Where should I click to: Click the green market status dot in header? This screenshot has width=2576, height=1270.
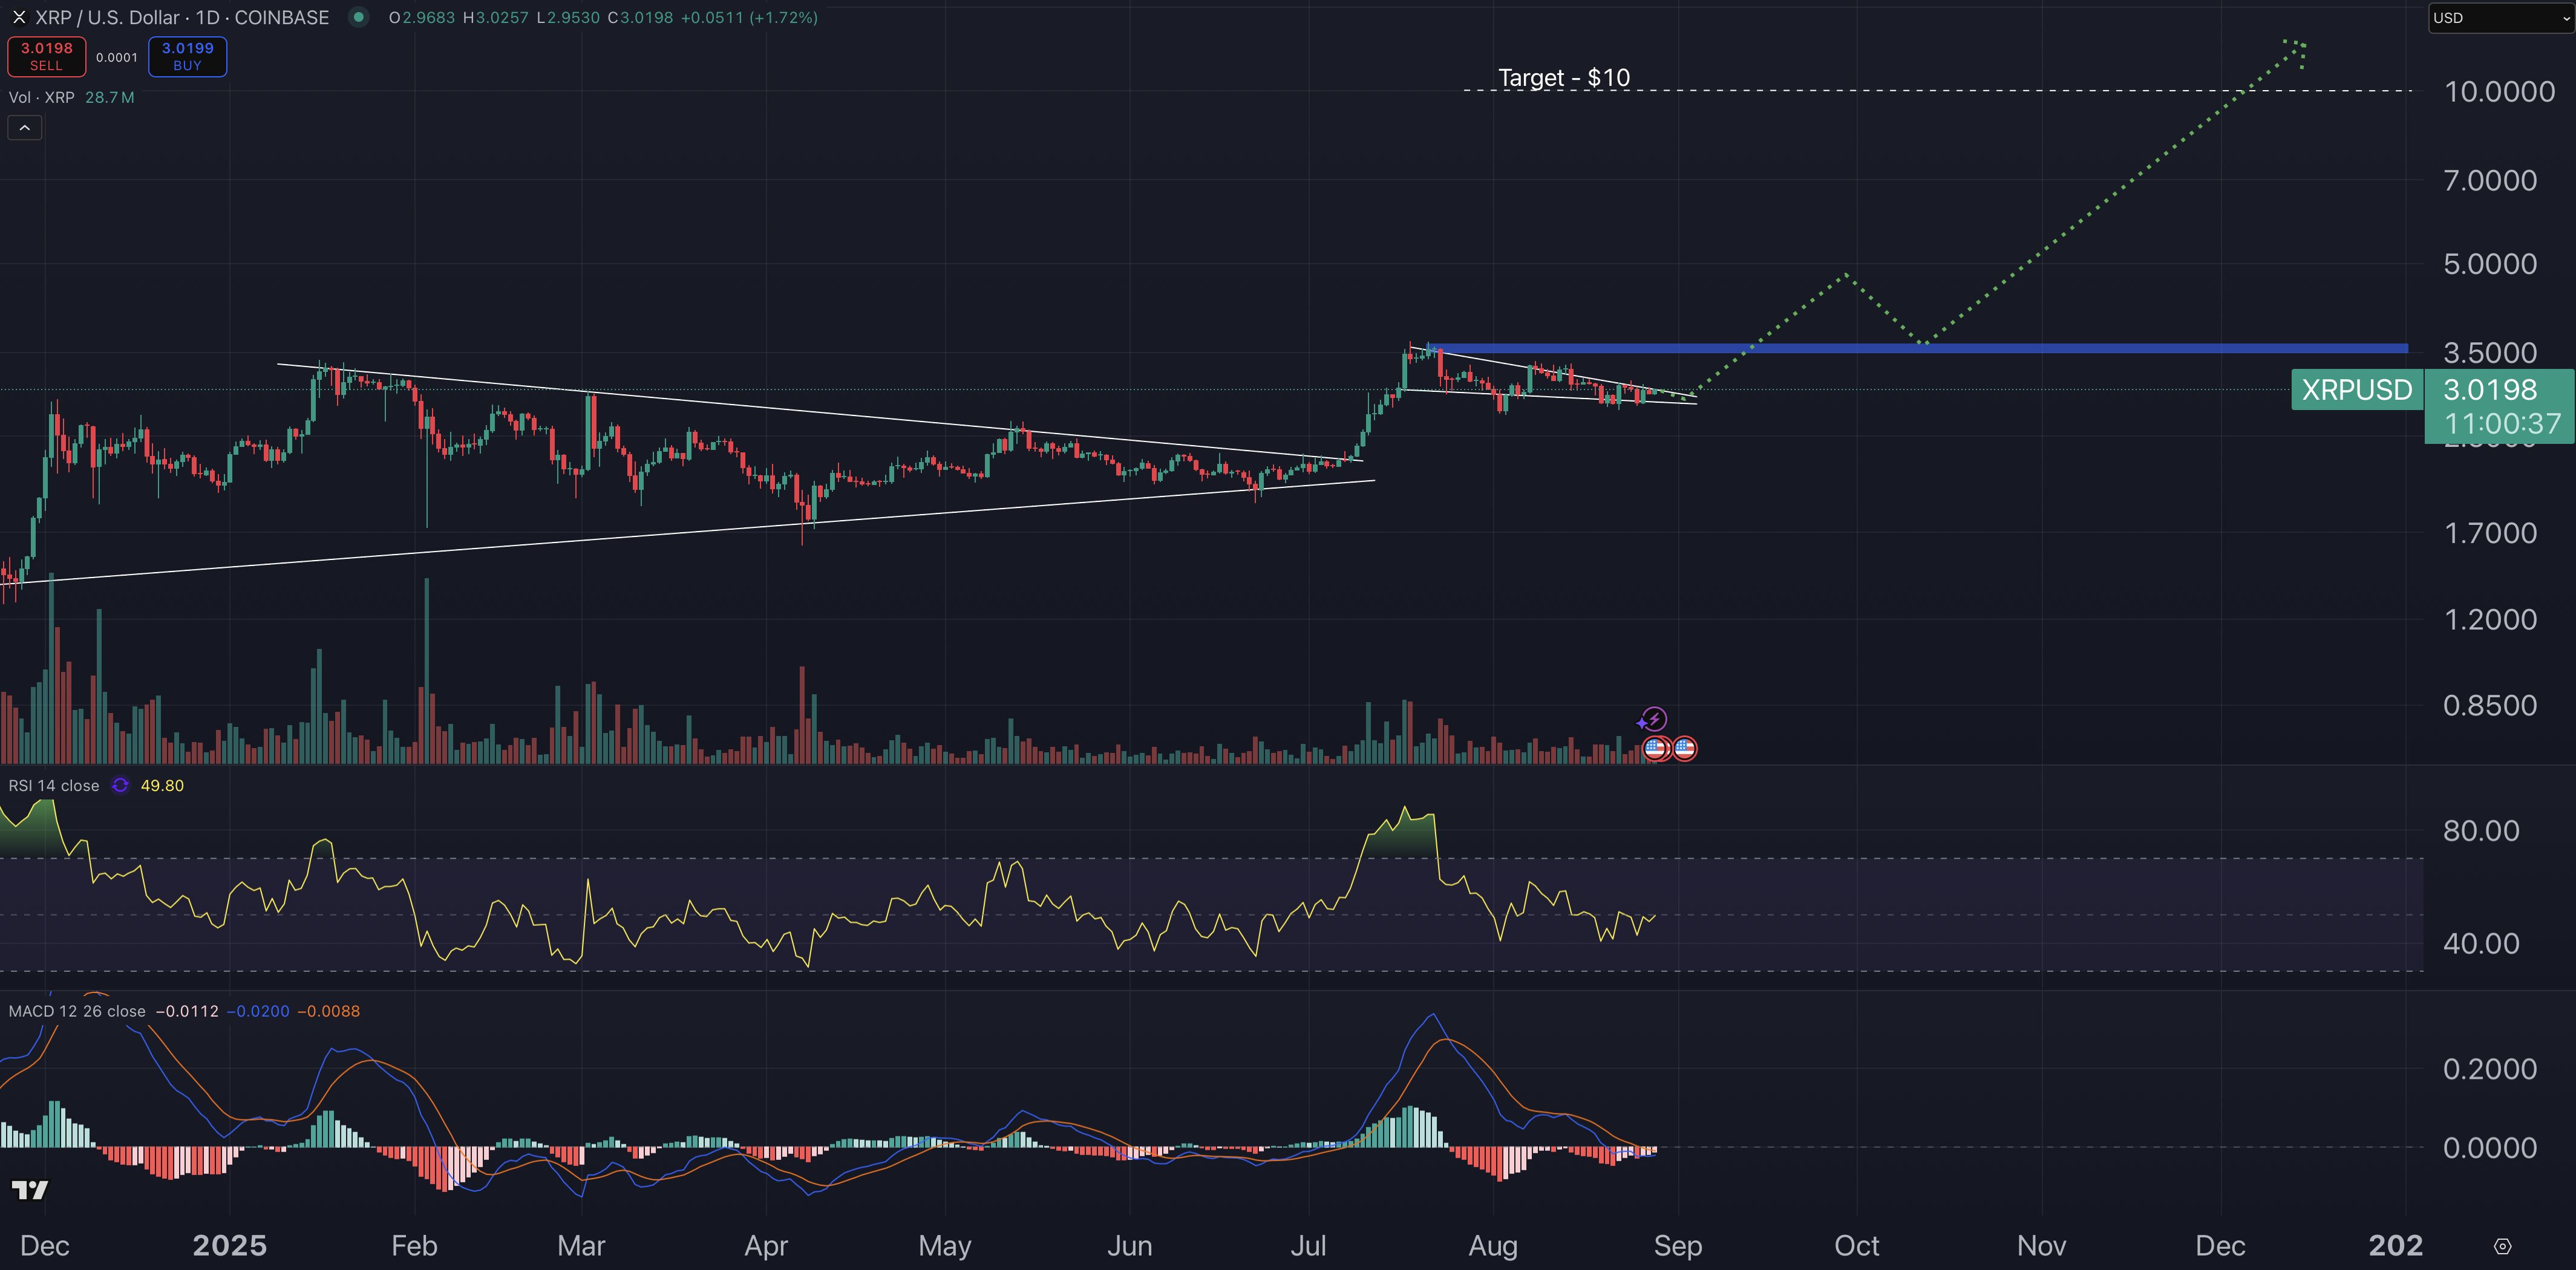coord(359,17)
